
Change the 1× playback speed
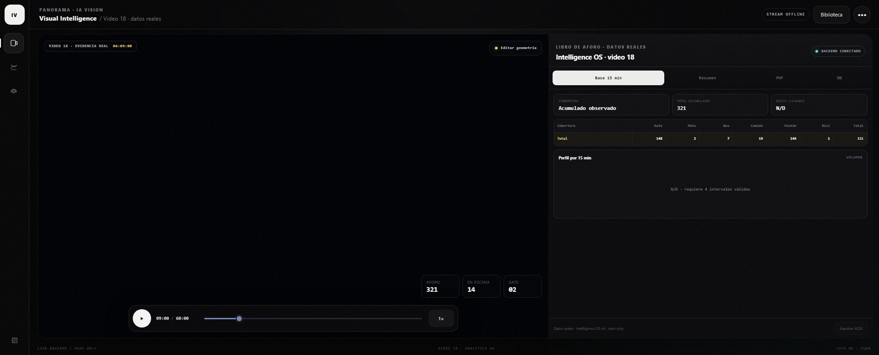[441, 318]
